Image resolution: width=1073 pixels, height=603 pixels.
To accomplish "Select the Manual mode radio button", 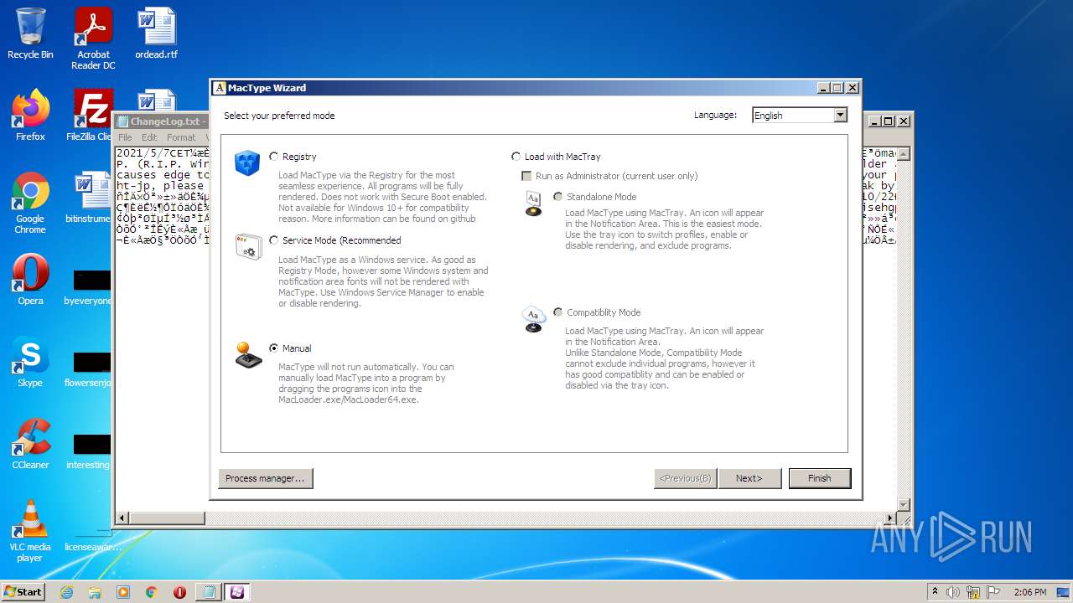I will coord(274,348).
